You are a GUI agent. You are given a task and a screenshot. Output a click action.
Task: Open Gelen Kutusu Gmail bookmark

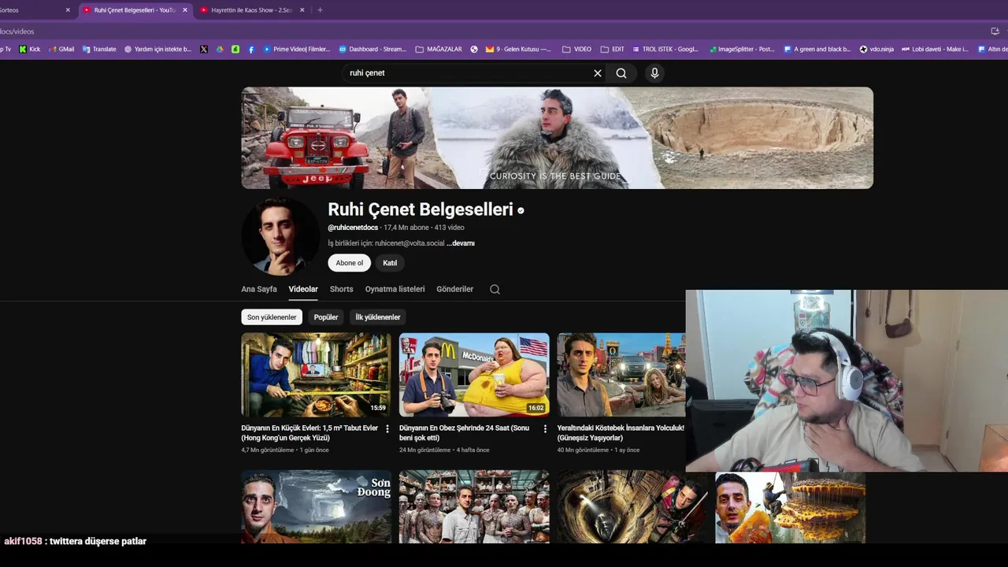518,49
